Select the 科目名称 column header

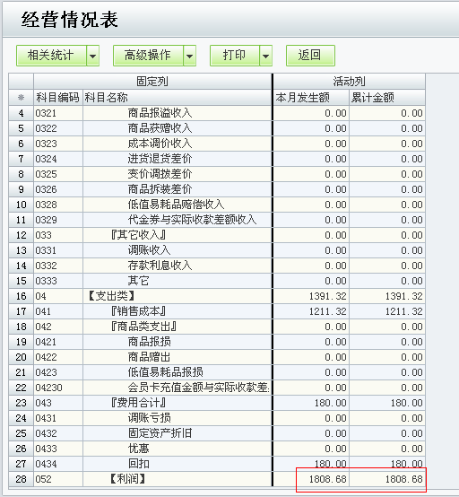tap(178, 97)
